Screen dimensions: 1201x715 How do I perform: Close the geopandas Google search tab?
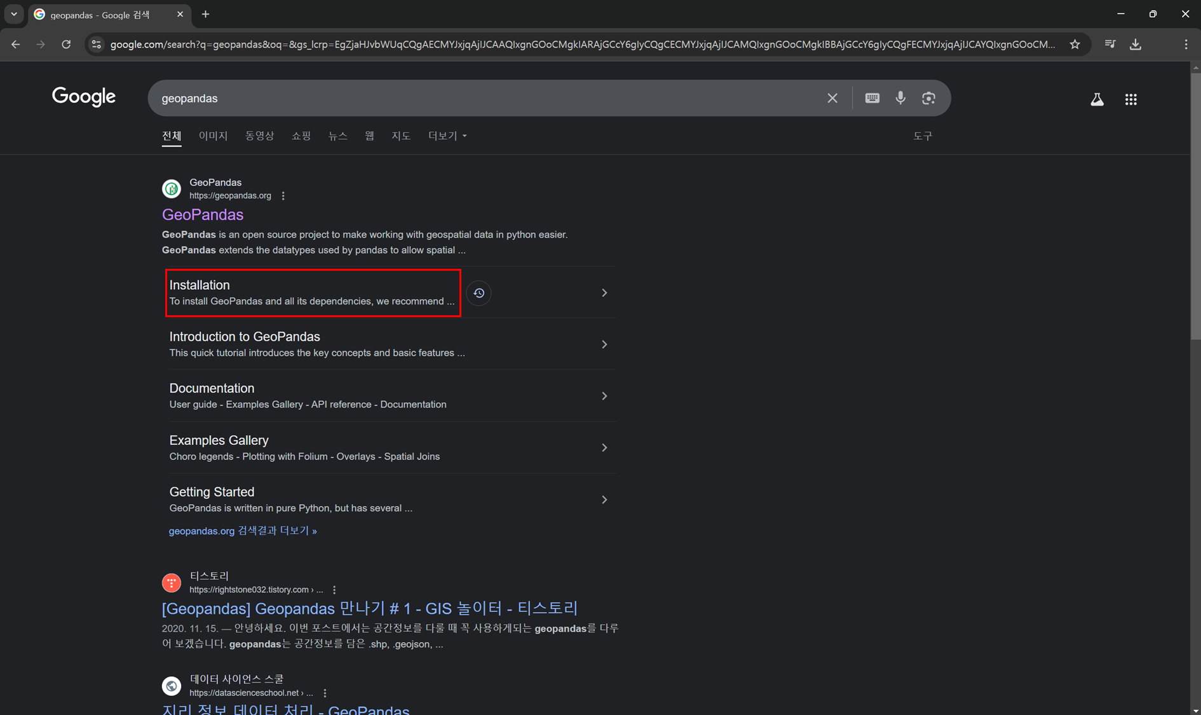pos(180,14)
